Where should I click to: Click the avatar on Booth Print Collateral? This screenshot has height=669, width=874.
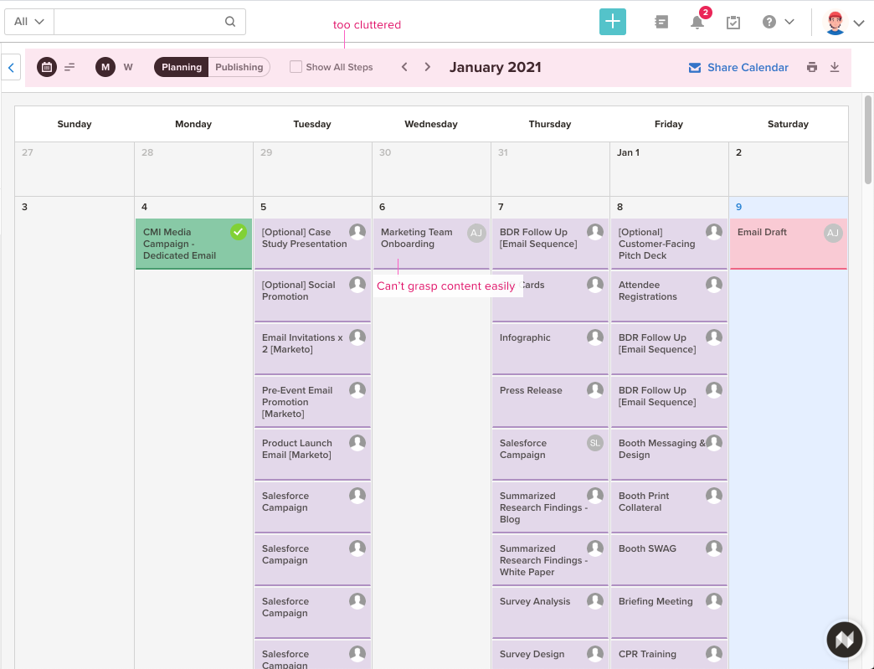714,495
